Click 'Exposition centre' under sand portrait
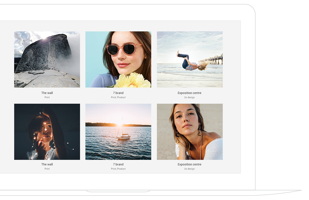Image resolution: width=309 pixels, height=200 pixels. pos(190,164)
